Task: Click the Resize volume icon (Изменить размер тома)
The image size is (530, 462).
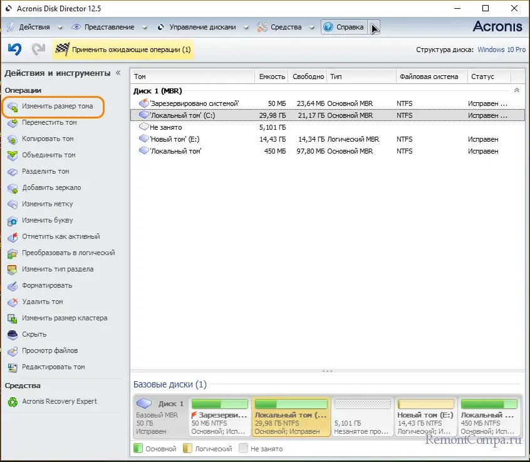Action: pos(13,107)
